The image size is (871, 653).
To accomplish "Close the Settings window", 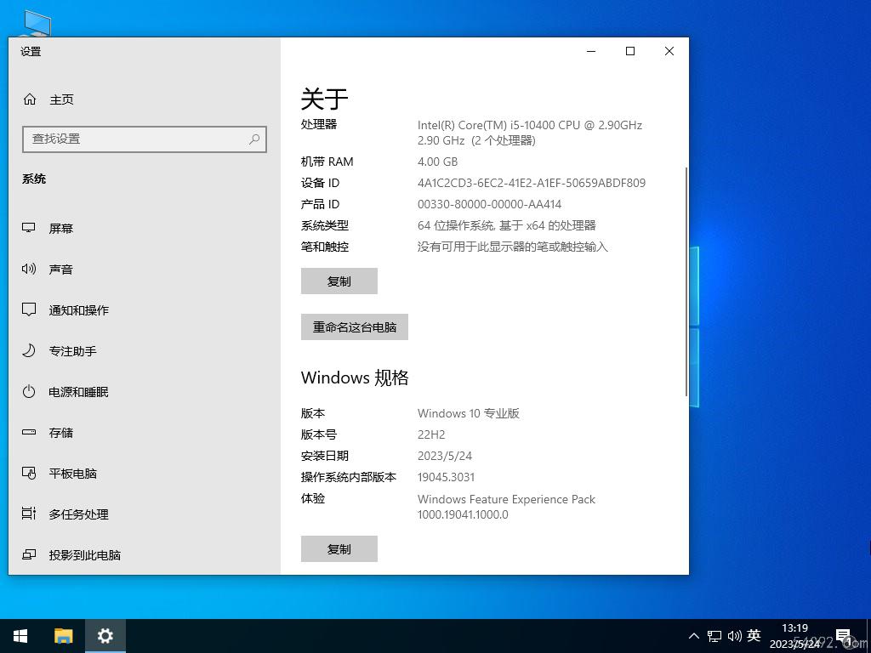I will click(x=669, y=51).
